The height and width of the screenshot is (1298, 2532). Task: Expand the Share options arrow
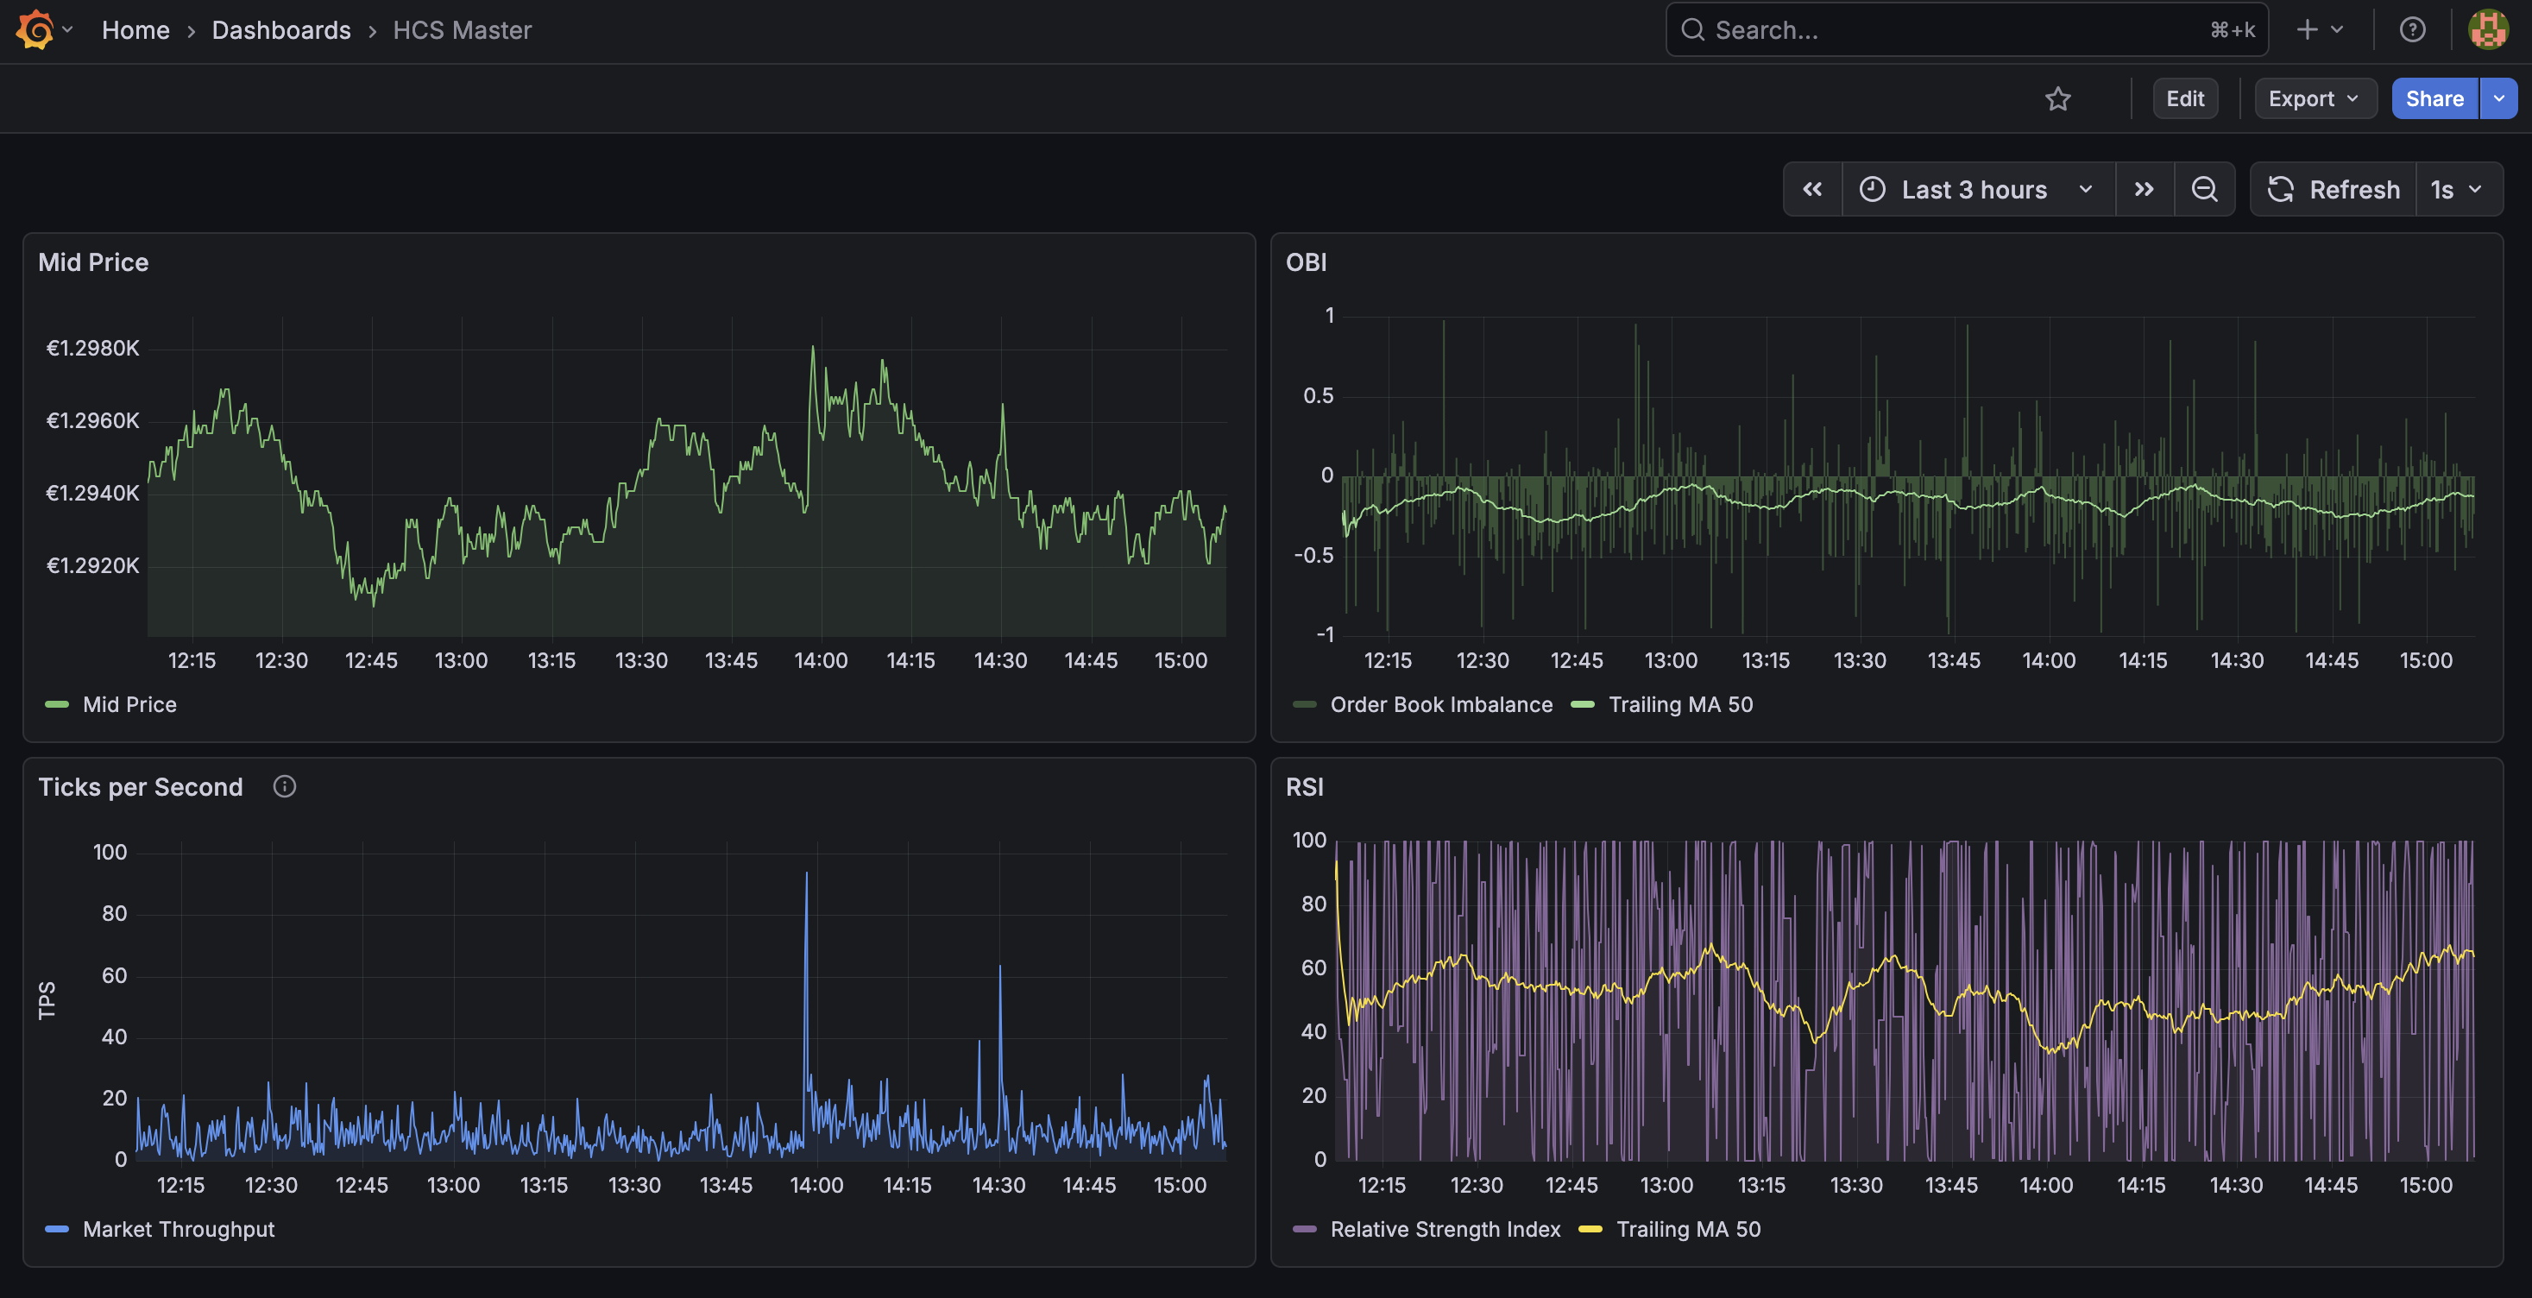point(2498,99)
